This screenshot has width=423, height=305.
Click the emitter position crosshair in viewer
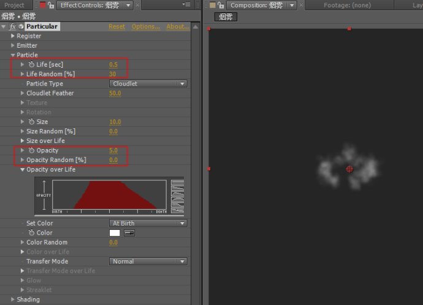349,169
